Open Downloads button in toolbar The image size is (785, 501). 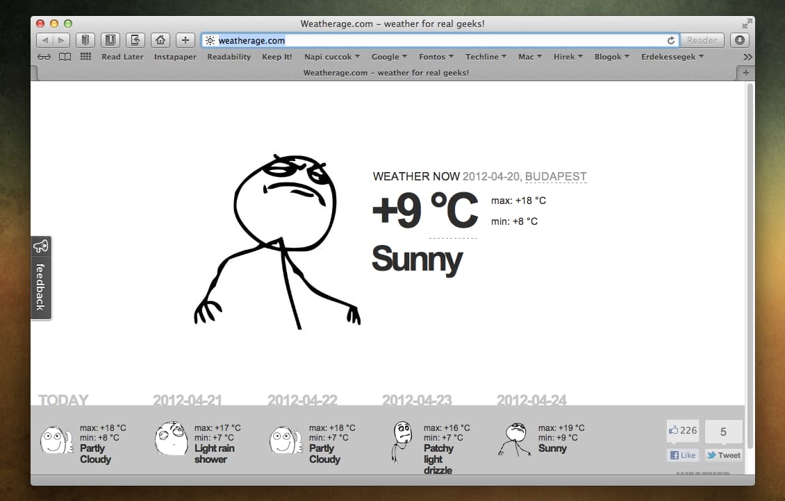click(x=739, y=40)
